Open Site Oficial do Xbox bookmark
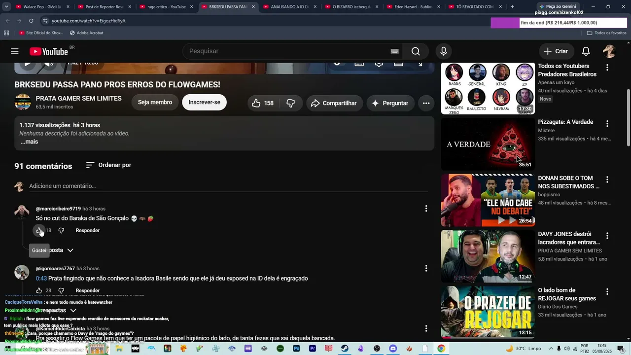 [x=41, y=33]
